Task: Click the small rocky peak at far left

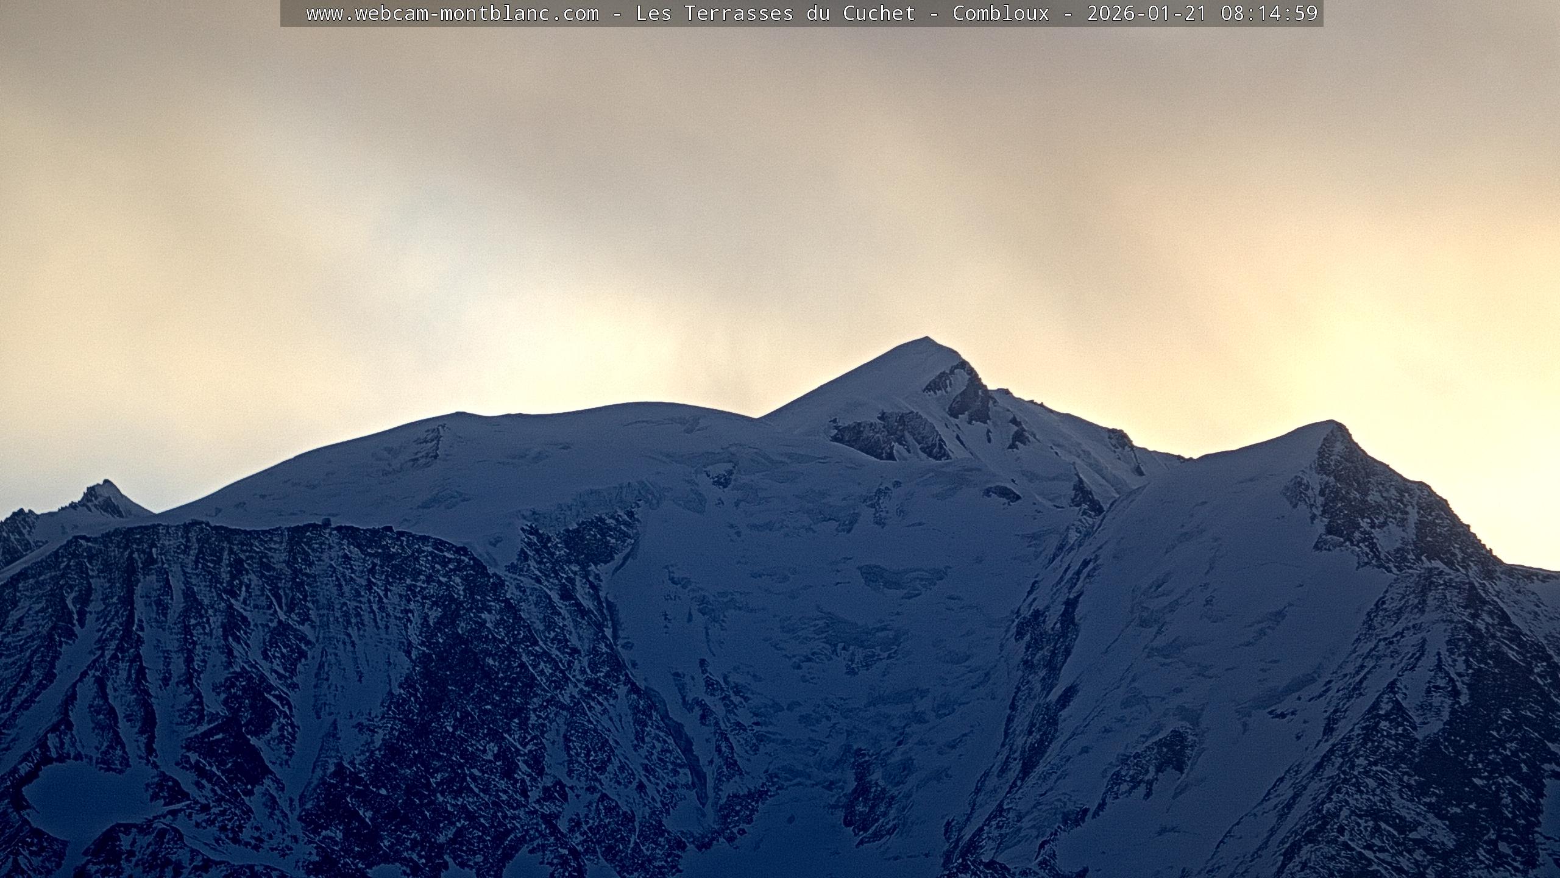Action: (x=105, y=485)
